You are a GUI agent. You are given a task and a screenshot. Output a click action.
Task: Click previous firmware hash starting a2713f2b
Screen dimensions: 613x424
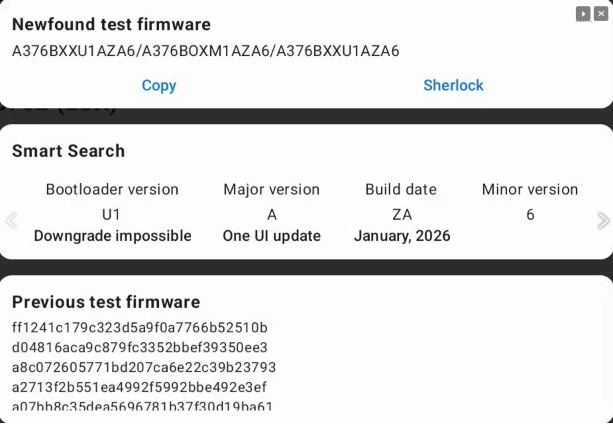(139, 387)
